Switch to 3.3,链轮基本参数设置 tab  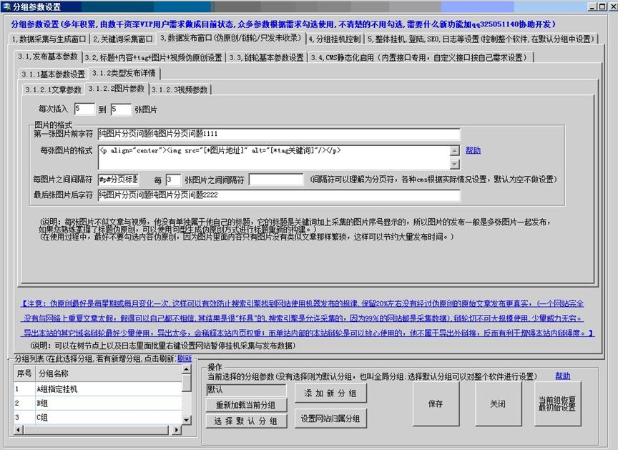(266, 57)
